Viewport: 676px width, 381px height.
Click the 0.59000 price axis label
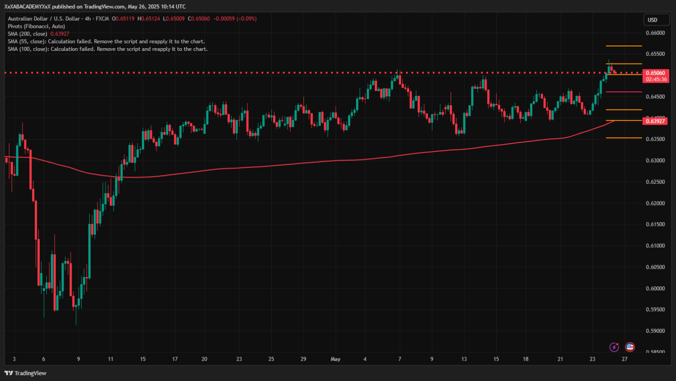655,331
